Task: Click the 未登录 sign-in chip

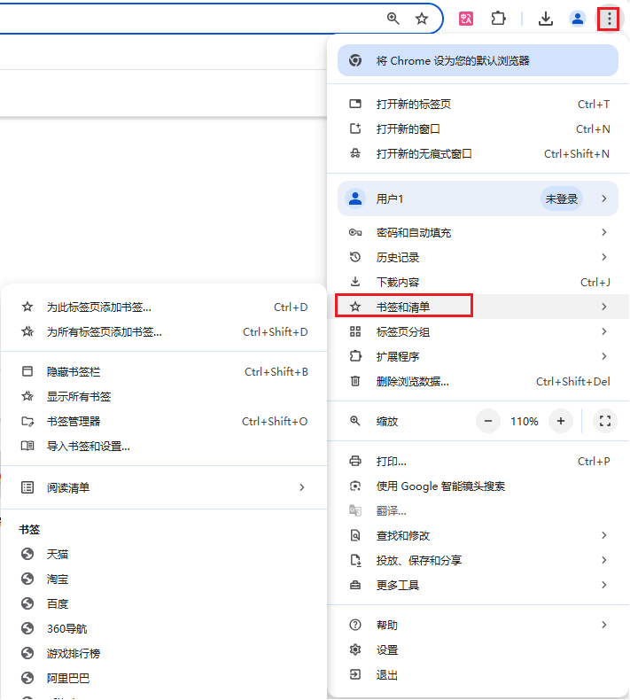Action: coord(561,198)
